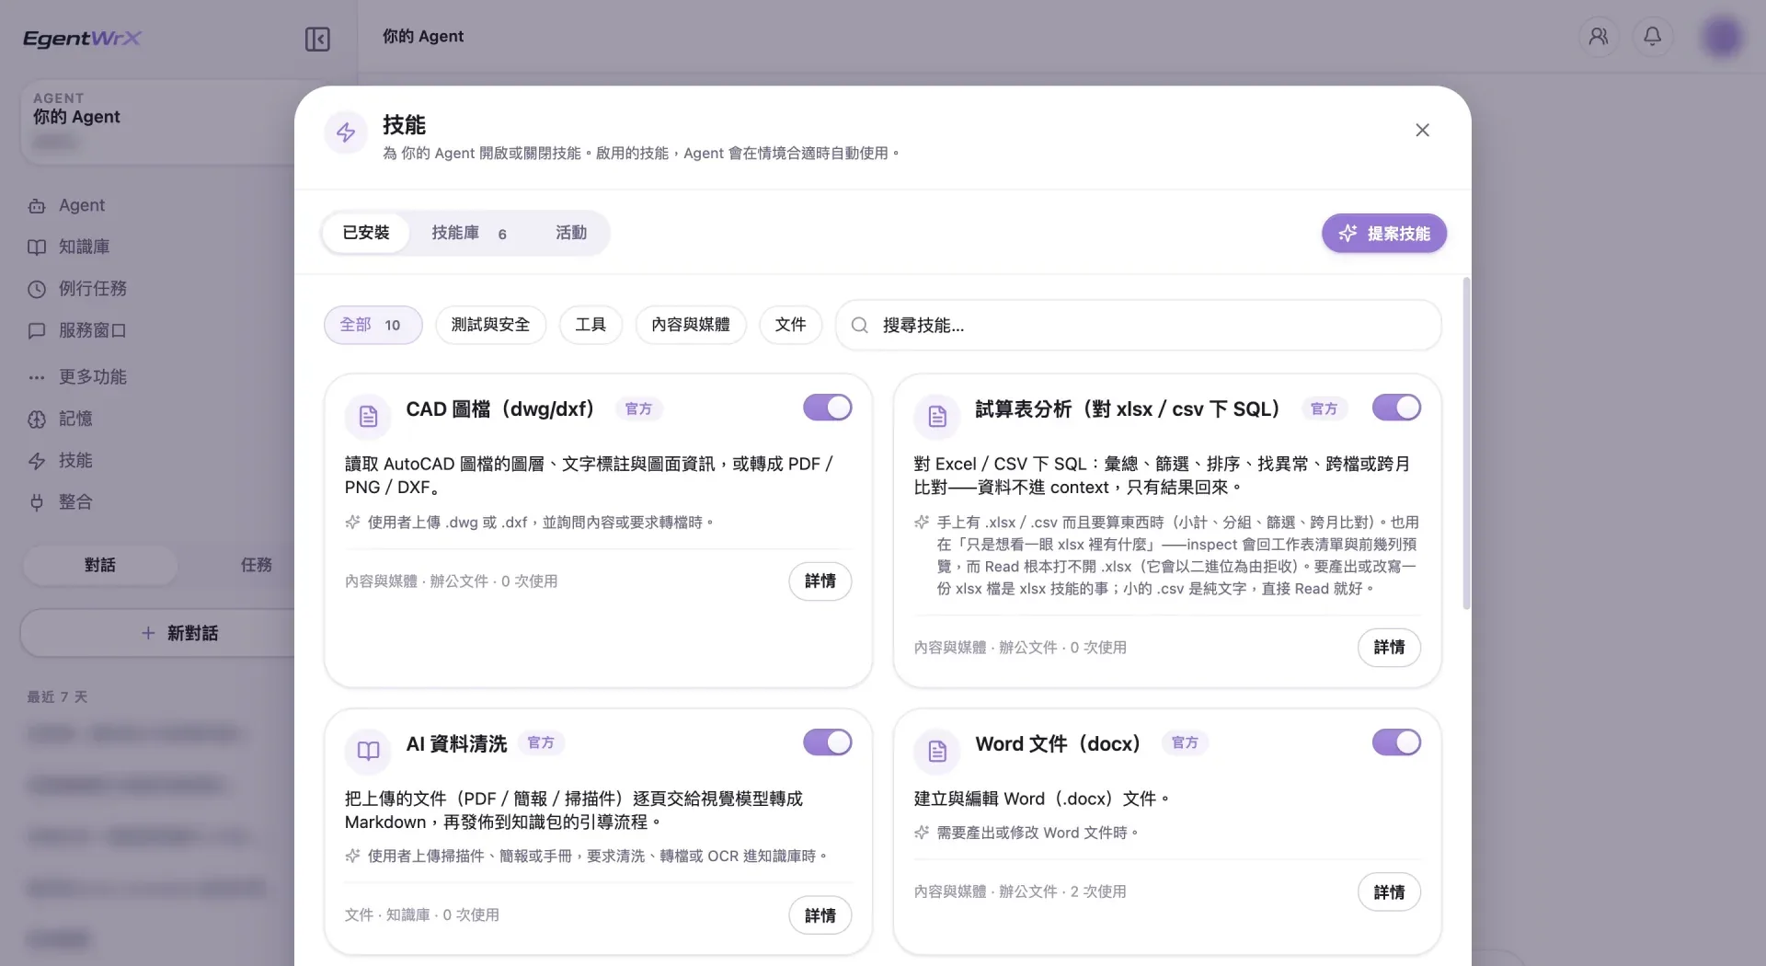1766x966 pixels.
Task: Click the AI 資料清洗 title
Action: [456, 743]
